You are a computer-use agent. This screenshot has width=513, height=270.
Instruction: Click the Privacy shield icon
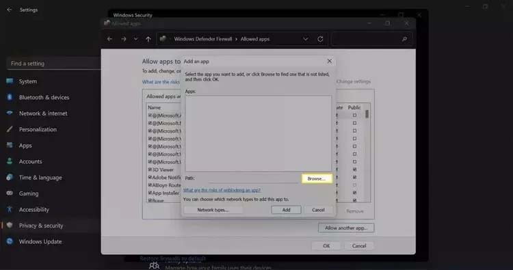[x=10, y=225]
